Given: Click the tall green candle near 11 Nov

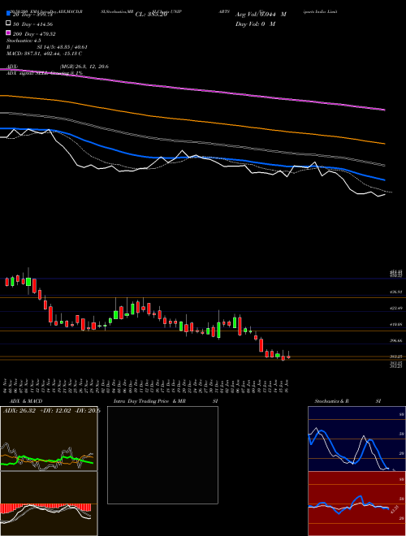Looking at the screenshot, I should pyautogui.click(x=28, y=282).
